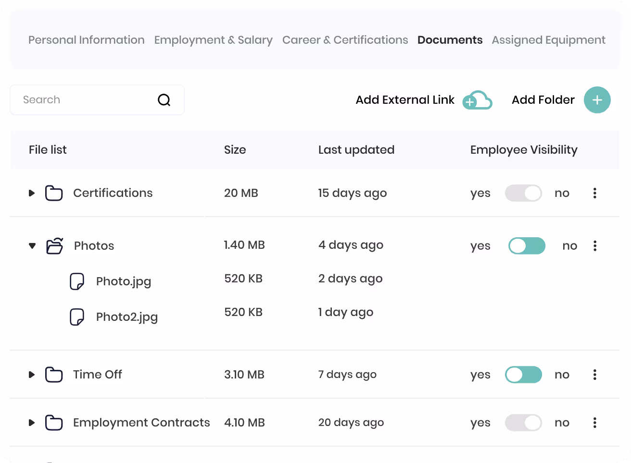
Task: Open the Assigned Equipment tab
Action: 549,40
